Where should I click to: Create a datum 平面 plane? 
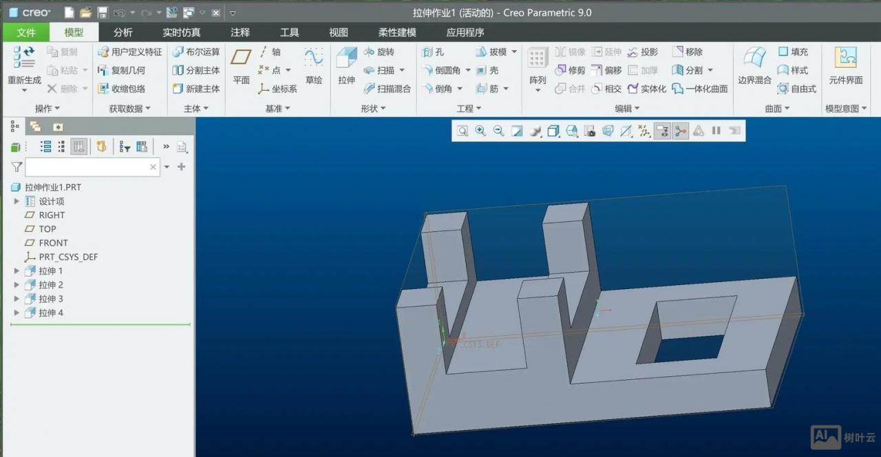point(241,65)
